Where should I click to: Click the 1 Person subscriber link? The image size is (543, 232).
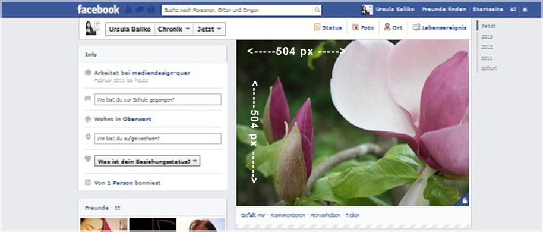click(x=120, y=183)
